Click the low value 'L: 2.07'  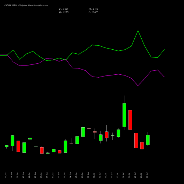93,13
